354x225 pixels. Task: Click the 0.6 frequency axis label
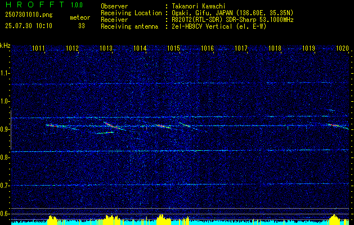pos(5,214)
